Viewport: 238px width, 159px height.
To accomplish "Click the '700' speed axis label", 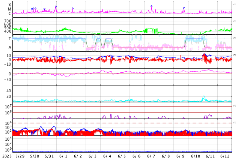I will (8, 21).
